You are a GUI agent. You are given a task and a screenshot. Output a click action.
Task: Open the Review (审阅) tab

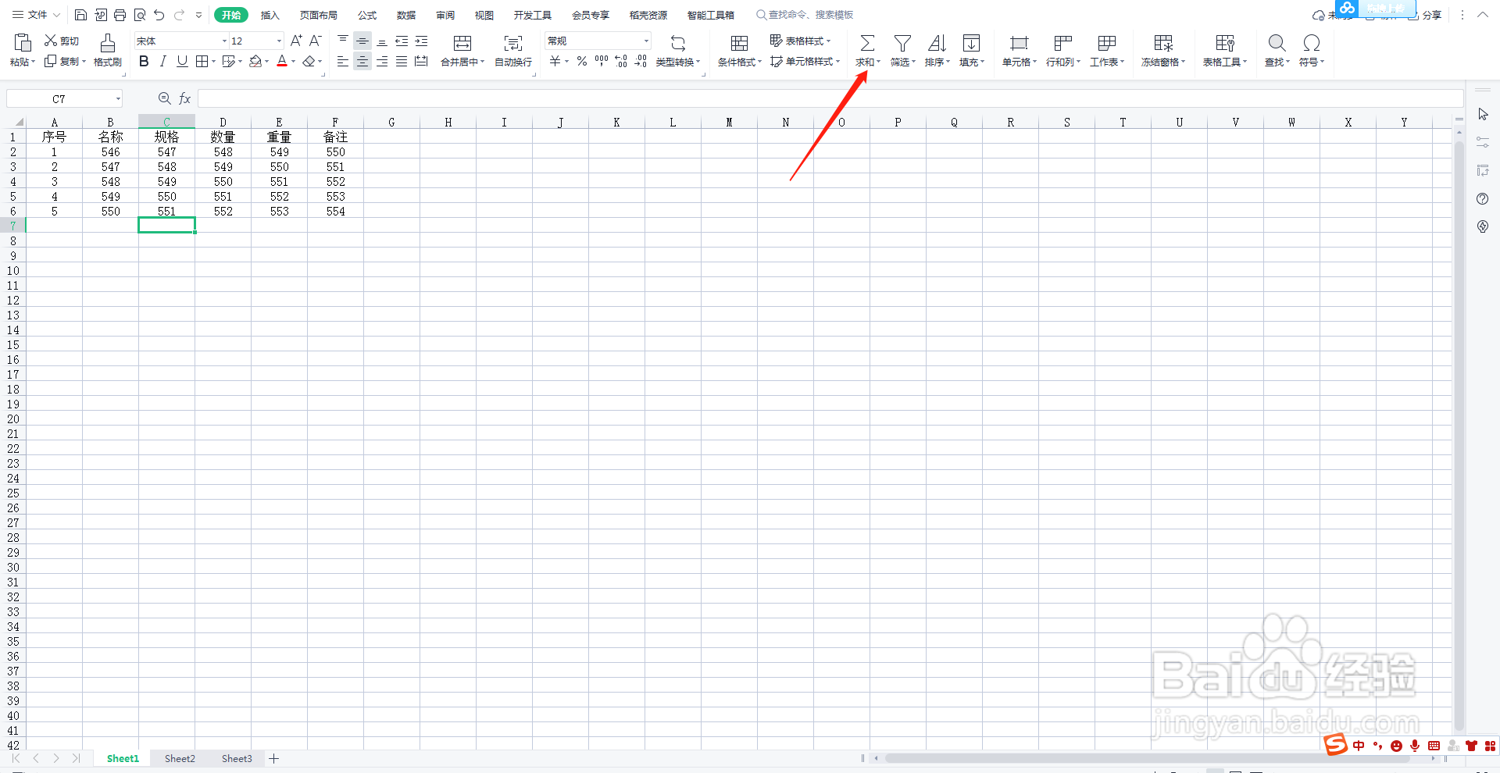(x=445, y=15)
